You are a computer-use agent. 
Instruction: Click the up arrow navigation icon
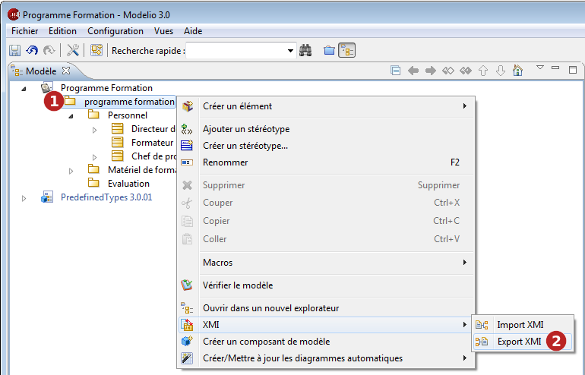click(x=483, y=71)
